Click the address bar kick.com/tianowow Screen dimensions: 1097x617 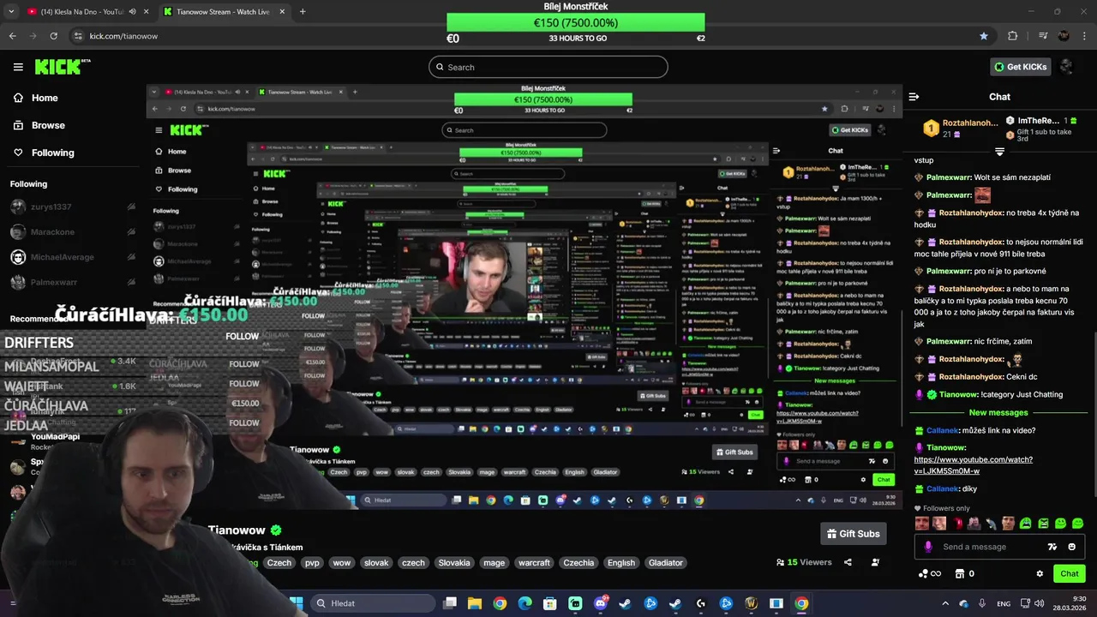click(x=123, y=36)
